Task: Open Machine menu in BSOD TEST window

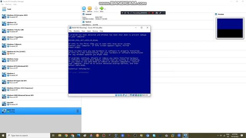Action: pyautogui.click(x=76, y=31)
